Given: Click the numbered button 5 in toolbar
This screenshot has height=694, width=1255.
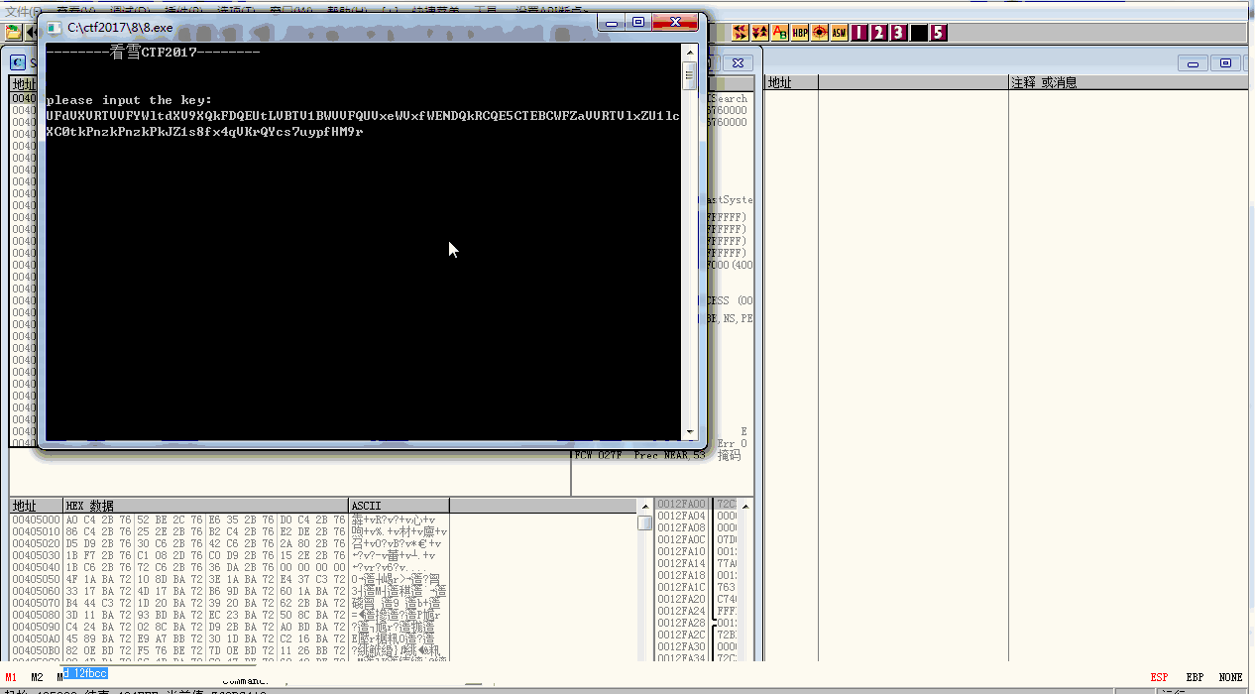Looking at the screenshot, I should pos(939,33).
